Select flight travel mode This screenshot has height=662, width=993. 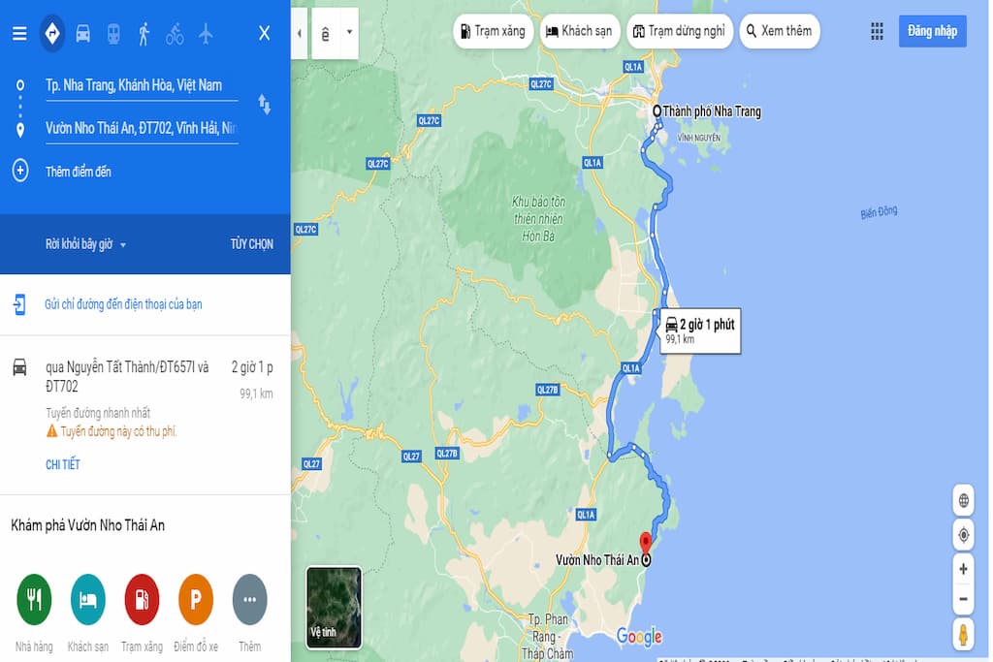point(206,33)
